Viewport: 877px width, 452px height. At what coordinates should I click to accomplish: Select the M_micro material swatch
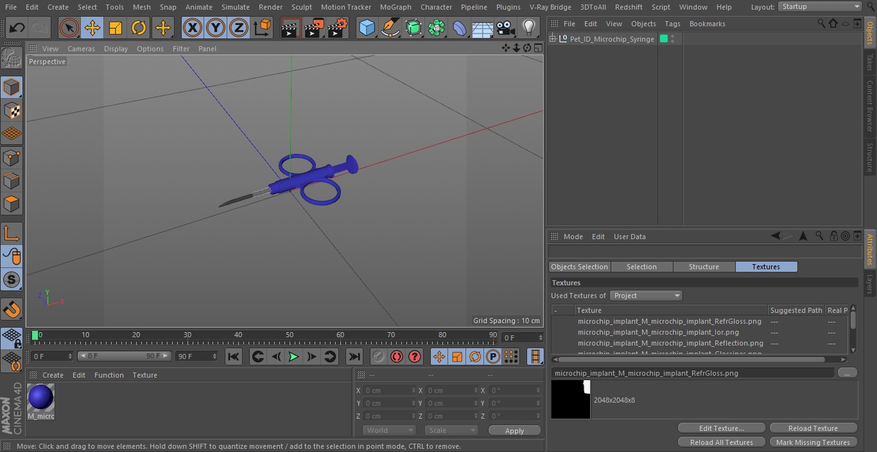click(41, 398)
